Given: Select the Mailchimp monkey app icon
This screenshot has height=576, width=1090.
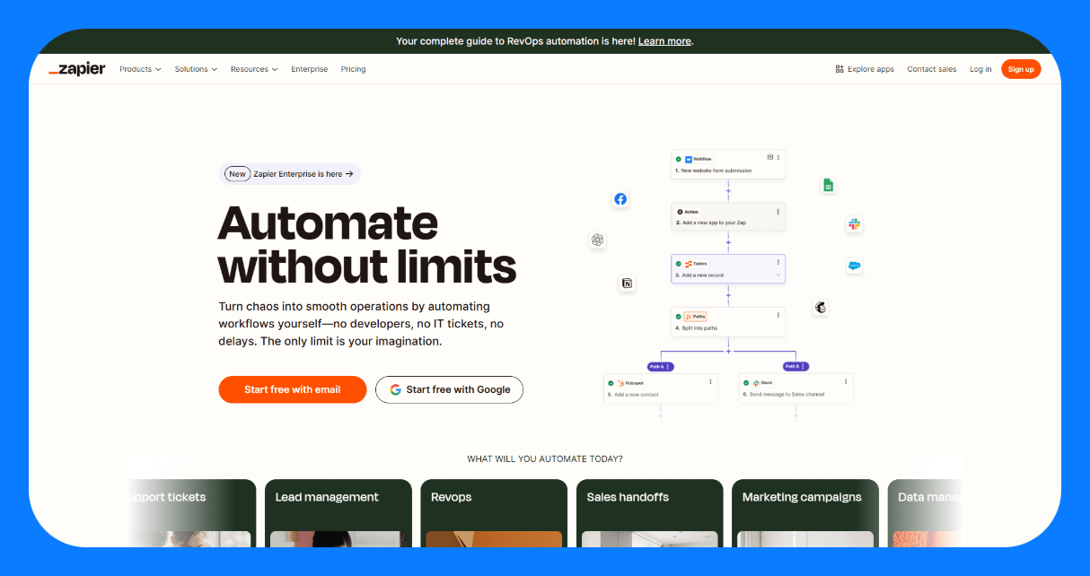Looking at the screenshot, I should [x=820, y=307].
